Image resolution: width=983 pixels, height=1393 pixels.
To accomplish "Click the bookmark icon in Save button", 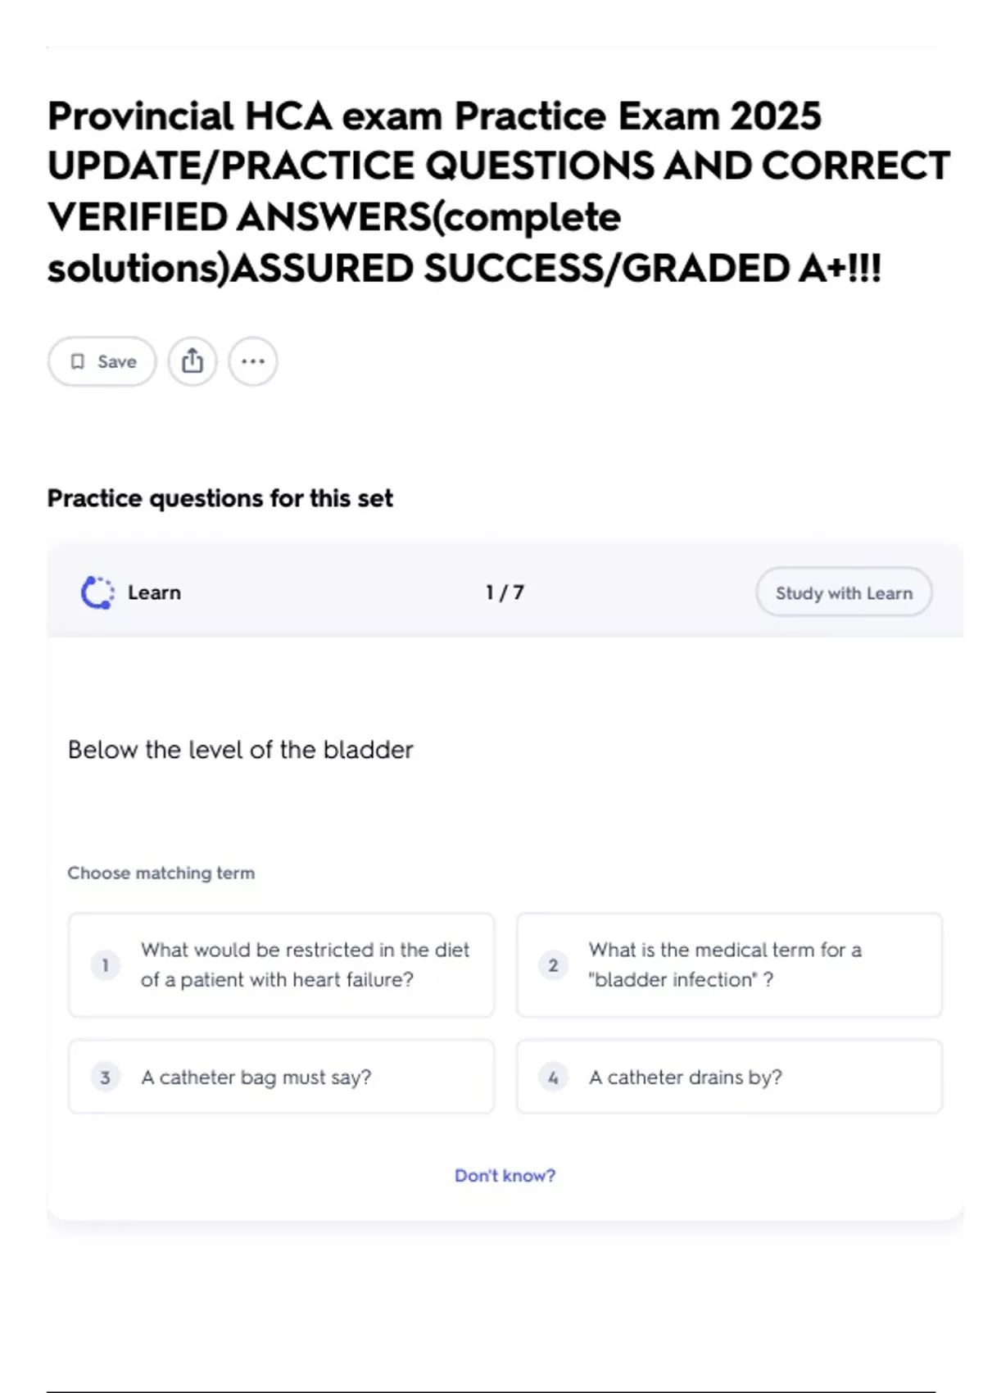I will click(78, 361).
